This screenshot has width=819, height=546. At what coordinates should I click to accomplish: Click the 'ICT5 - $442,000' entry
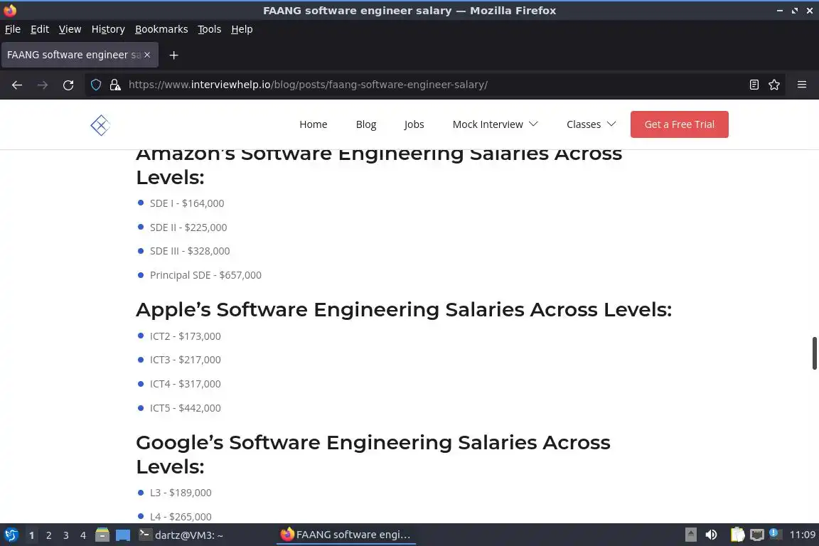pyautogui.click(x=186, y=407)
